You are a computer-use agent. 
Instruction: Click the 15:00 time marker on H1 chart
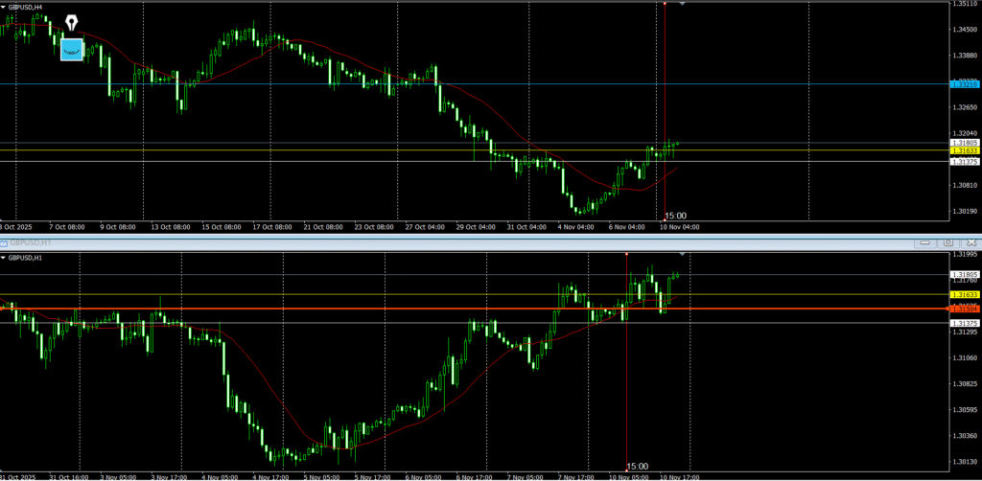coord(637,466)
